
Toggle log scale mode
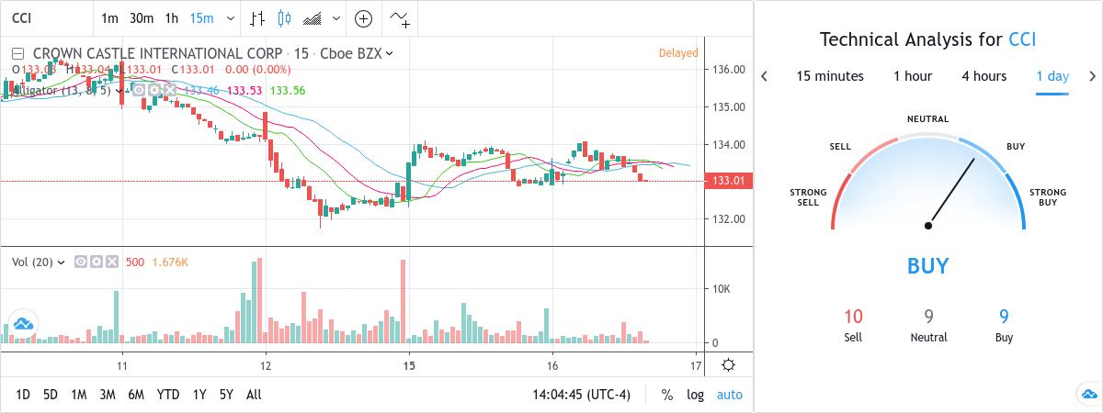(x=695, y=395)
